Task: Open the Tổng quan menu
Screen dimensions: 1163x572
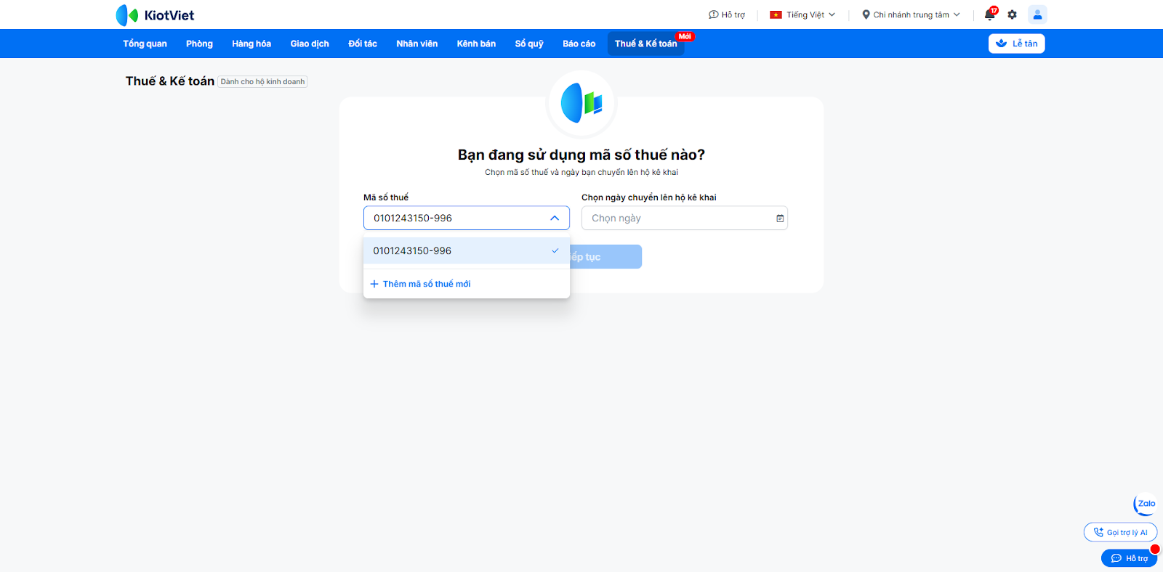Action: click(145, 44)
